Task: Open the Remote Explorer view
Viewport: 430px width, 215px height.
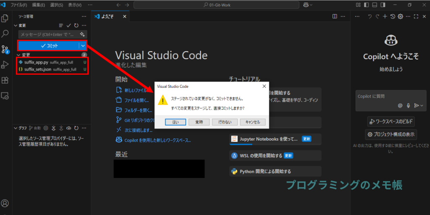Action: pyautogui.click(x=5, y=95)
